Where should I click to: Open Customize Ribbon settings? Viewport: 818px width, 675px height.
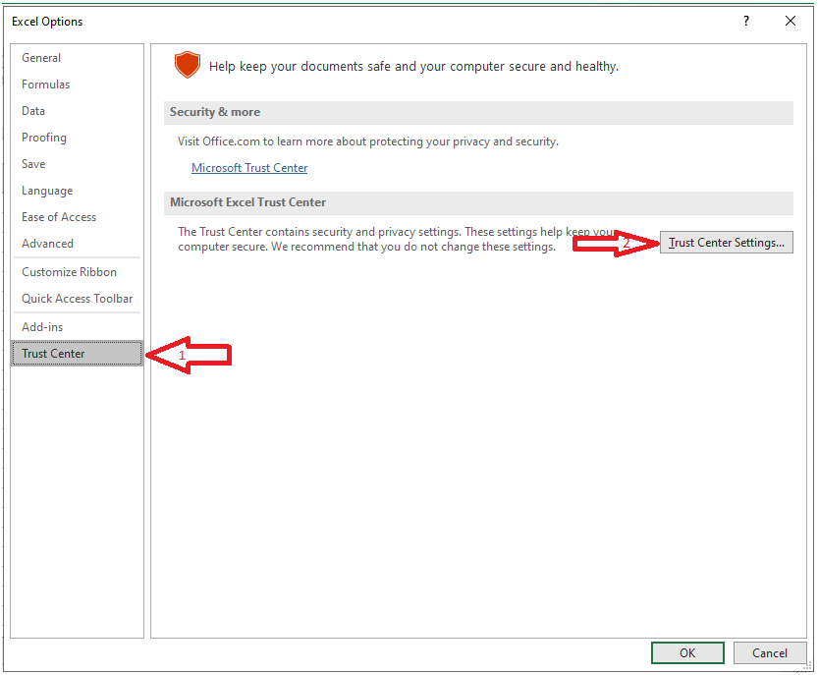tap(69, 272)
